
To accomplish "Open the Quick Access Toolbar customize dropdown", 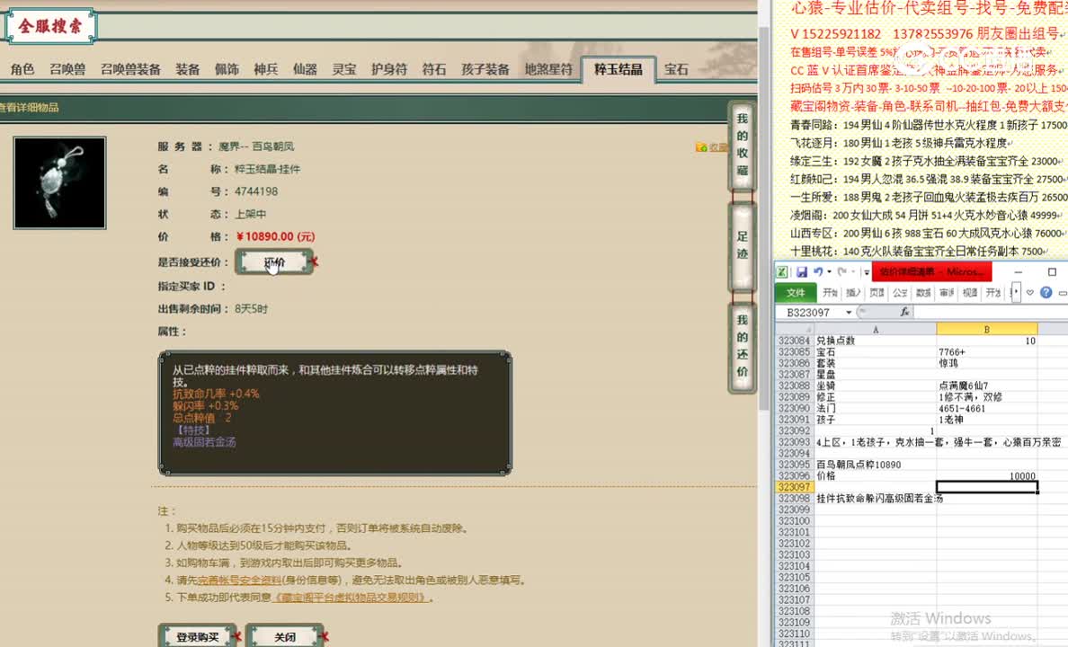I will [867, 271].
